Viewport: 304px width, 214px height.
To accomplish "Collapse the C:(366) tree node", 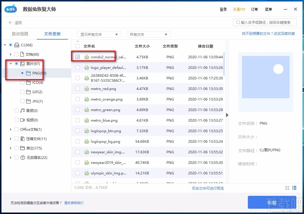I will (x=4, y=45).
